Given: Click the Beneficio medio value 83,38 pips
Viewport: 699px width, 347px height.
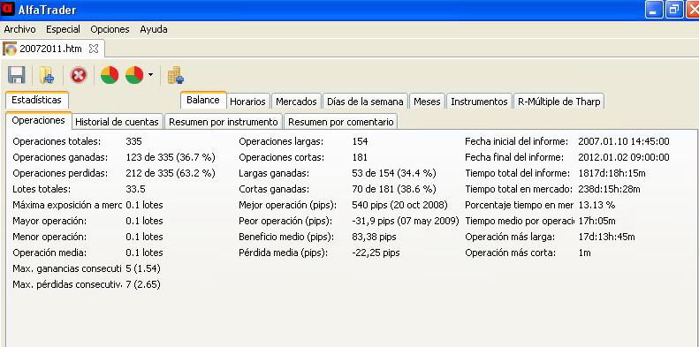Looking at the screenshot, I should coord(374,237).
